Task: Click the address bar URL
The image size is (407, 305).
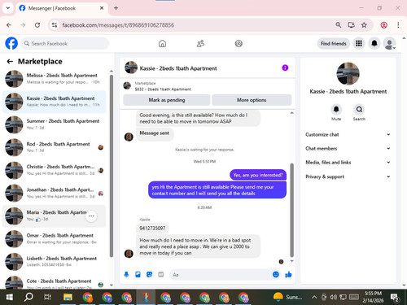Action: (118, 25)
